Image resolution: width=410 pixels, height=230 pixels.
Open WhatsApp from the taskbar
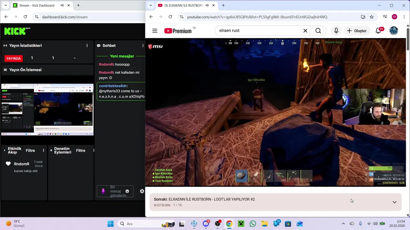click(253, 224)
